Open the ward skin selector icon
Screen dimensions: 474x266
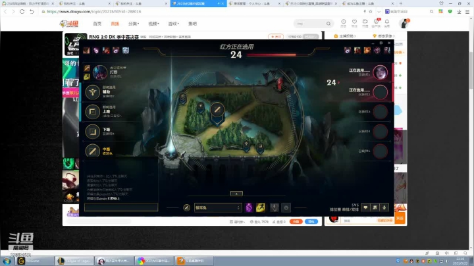[274, 207]
